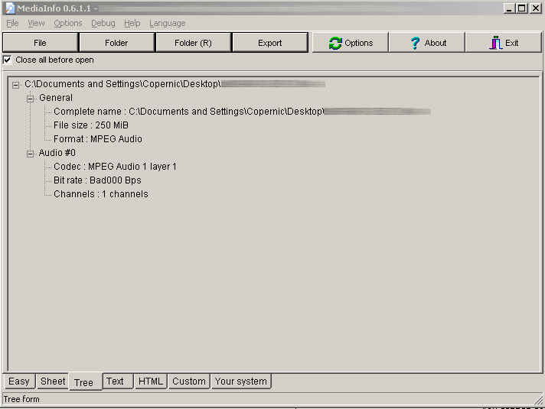Viewport: 545px width, 409px height.
Task: Click the door Exit icon
Action: click(x=496, y=43)
